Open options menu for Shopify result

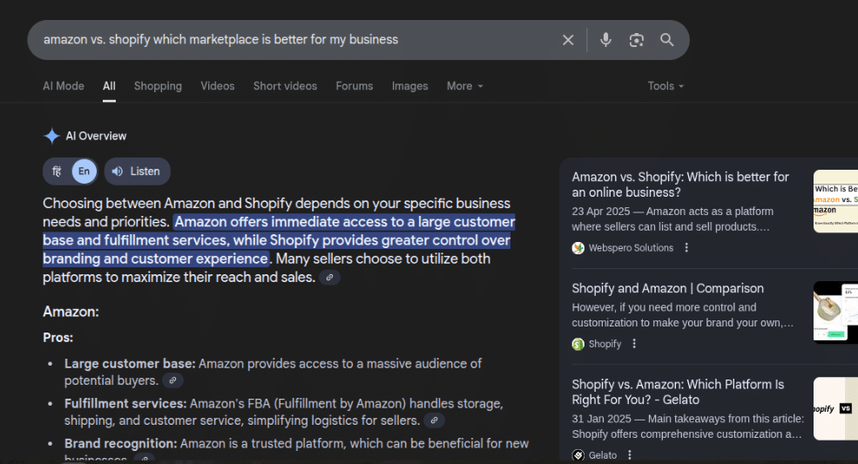click(634, 344)
